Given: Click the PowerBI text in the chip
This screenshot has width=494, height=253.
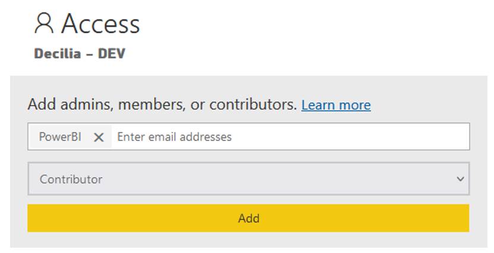Looking at the screenshot, I should click(x=60, y=137).
